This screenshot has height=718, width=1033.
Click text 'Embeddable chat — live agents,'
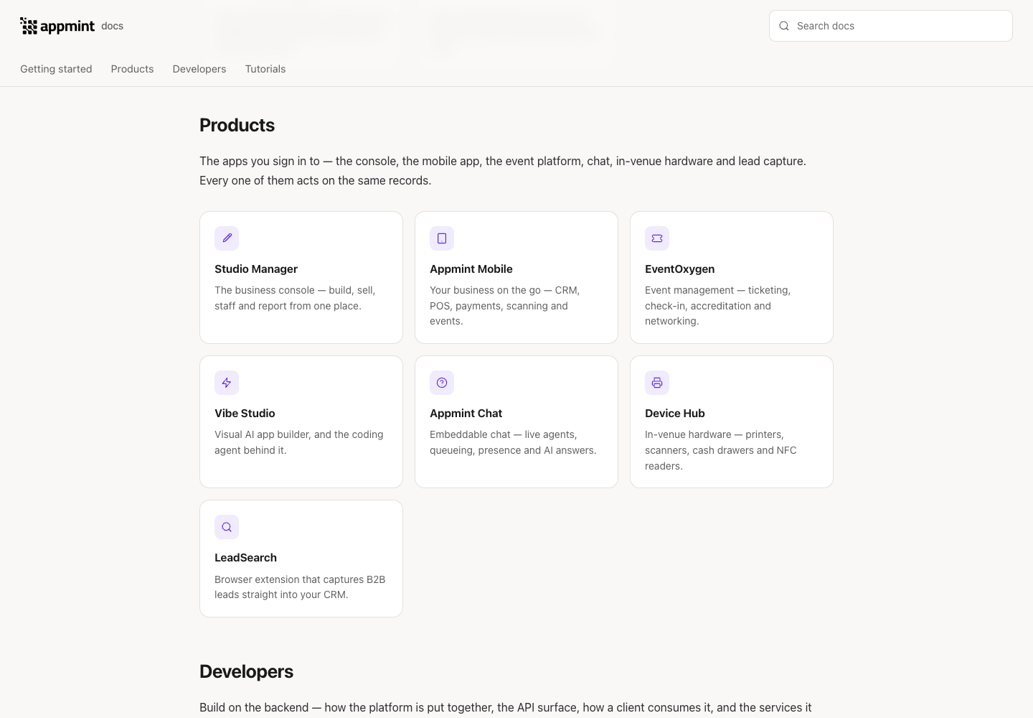click(x=504, y=434)
